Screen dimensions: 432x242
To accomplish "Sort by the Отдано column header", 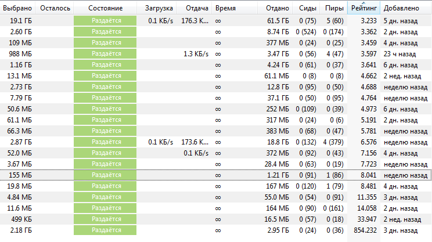I will click(277, 8).
